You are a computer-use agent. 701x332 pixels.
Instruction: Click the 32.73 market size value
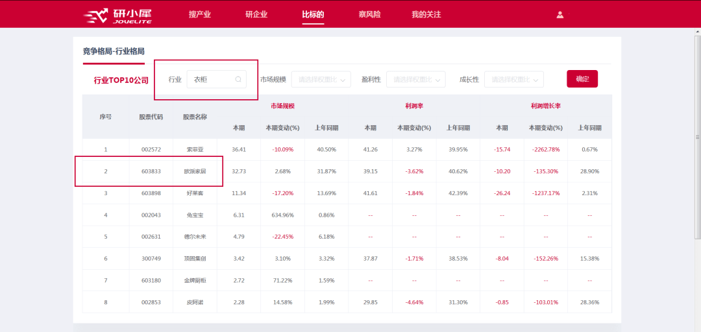(239, 172)
